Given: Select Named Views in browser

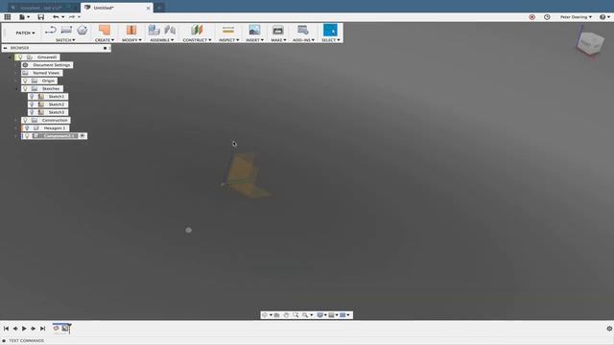Looking at the screenshot, I should pyautogui.click(x=46, y=73).
